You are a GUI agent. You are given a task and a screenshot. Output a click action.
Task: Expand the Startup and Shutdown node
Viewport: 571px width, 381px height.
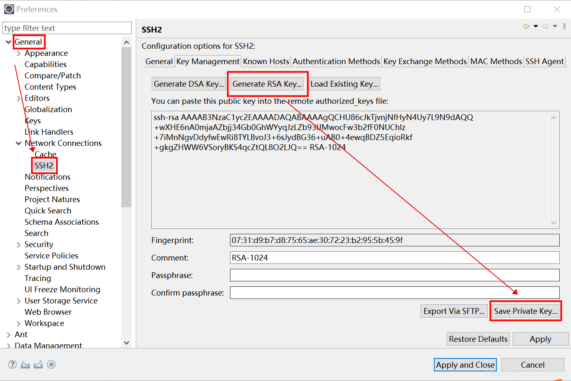click(x=18, y=267)
